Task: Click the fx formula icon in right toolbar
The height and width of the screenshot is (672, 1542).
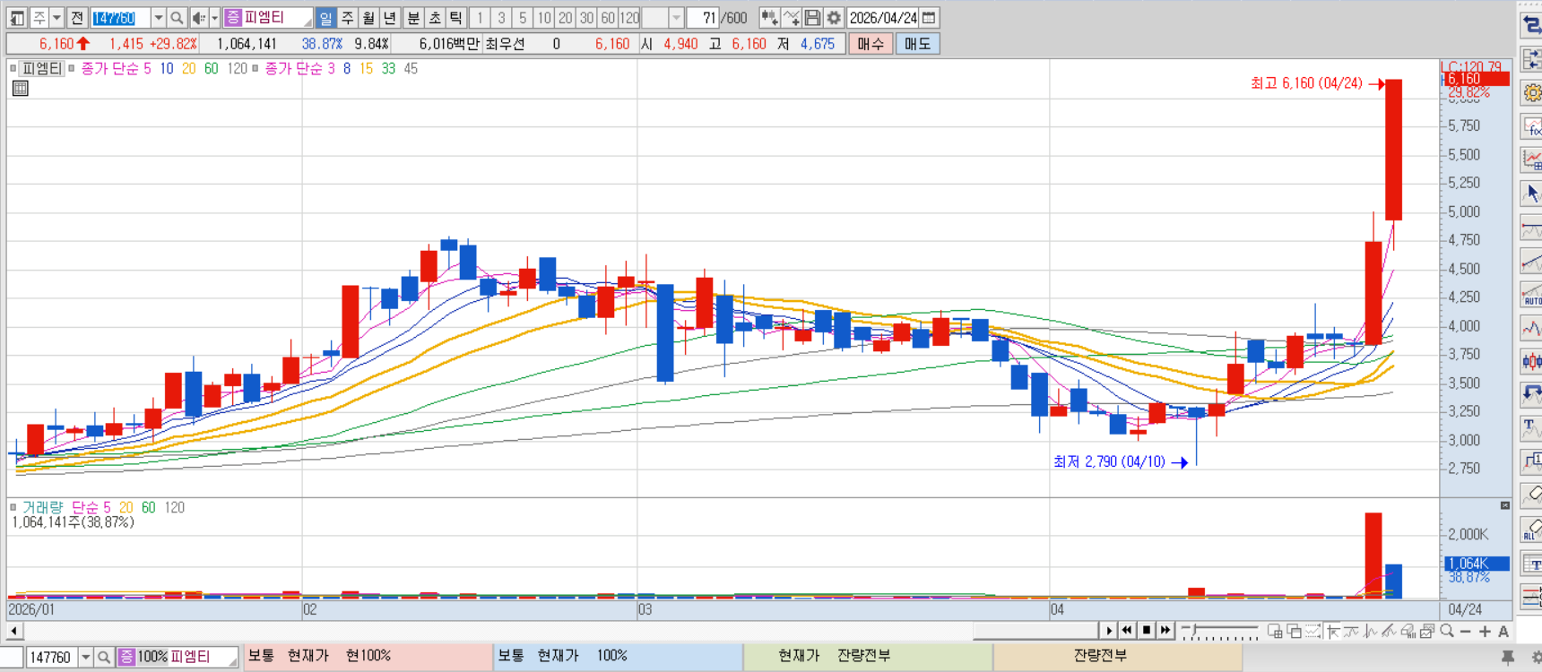Action: click(1531, 127)
